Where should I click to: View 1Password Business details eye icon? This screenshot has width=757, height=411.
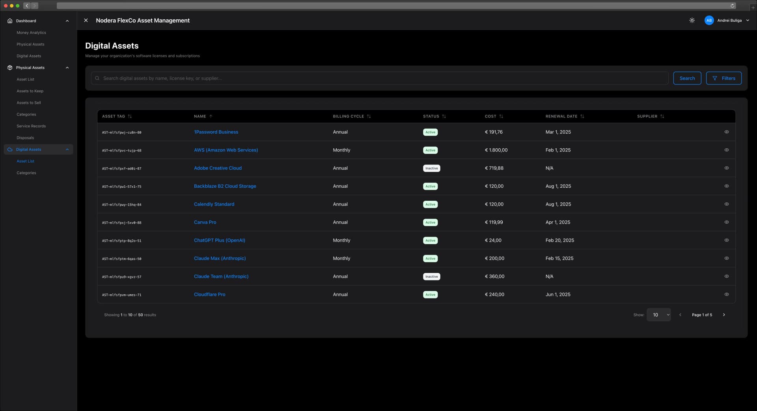click(x=727, y=132)
